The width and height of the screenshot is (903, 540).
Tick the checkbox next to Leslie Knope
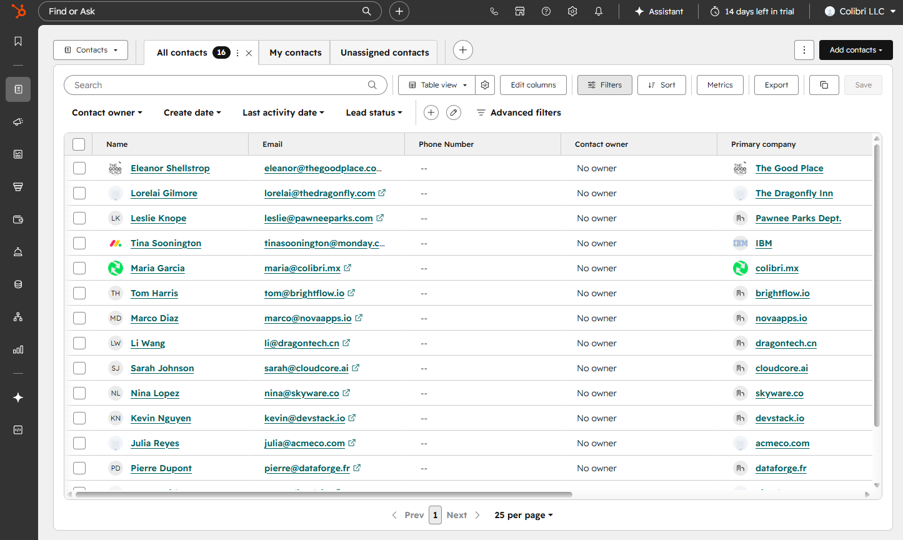click(79, 217)
